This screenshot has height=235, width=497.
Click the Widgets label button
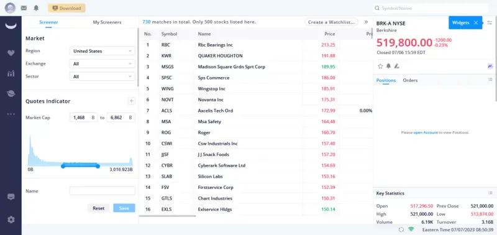460,22
